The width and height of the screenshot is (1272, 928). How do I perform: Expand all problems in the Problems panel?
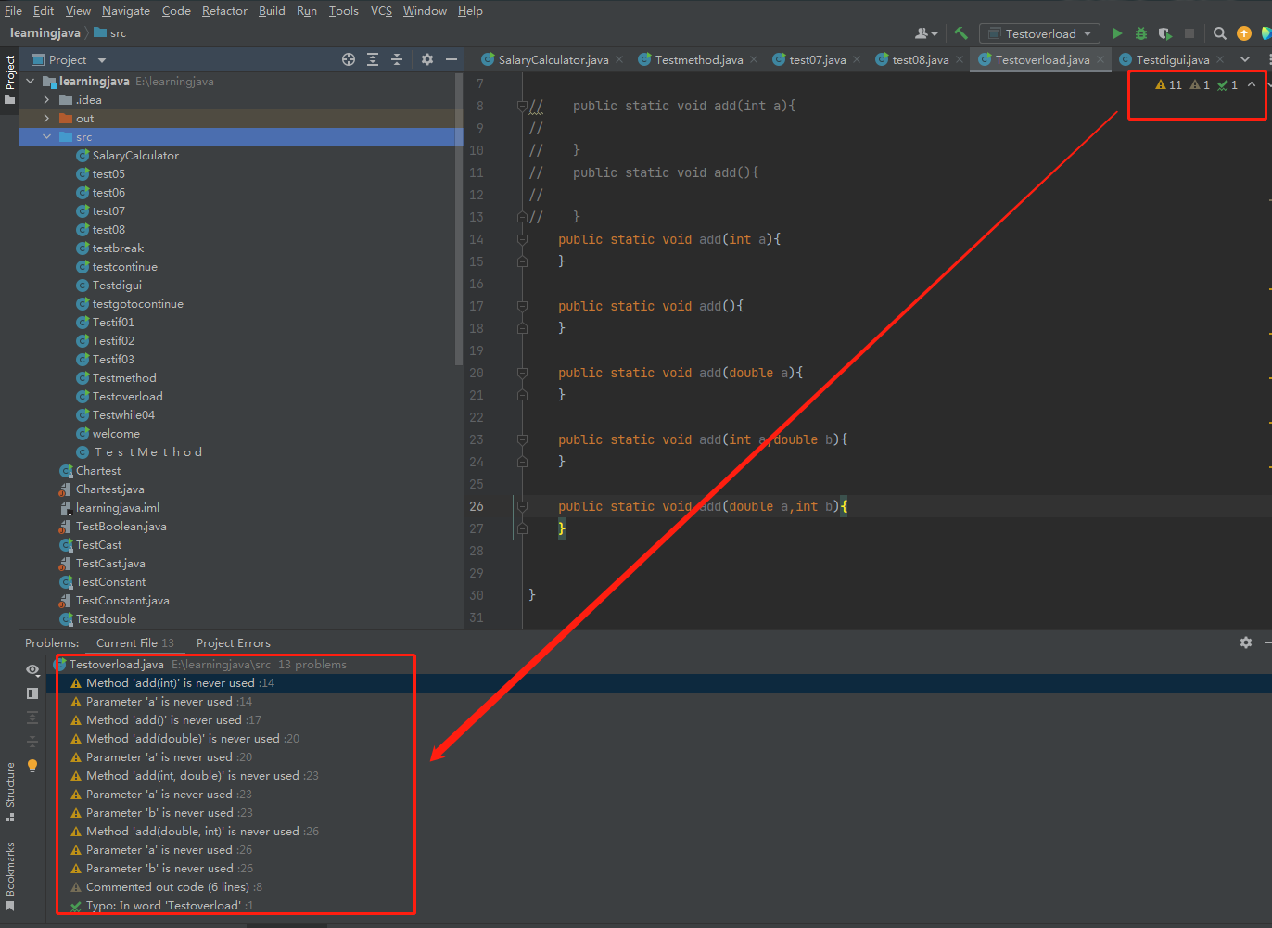click(x=32, y=718)
